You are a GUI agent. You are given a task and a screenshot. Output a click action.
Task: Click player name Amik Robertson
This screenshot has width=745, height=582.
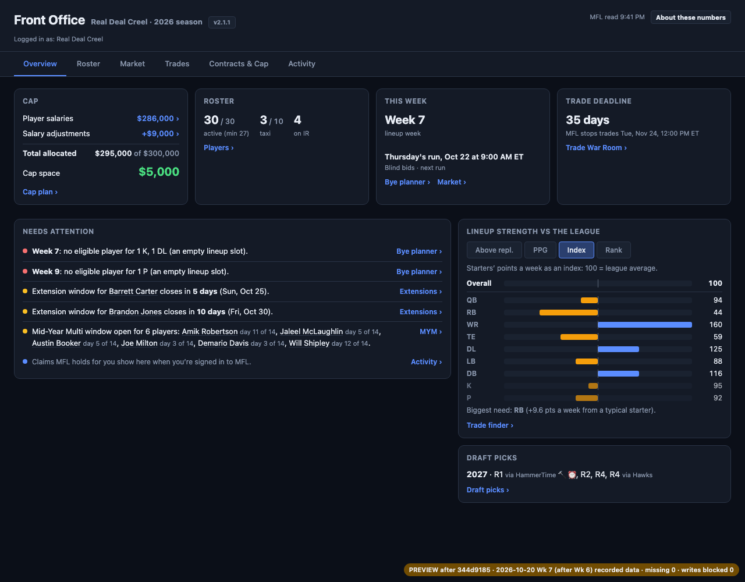[x=210, y=332]
